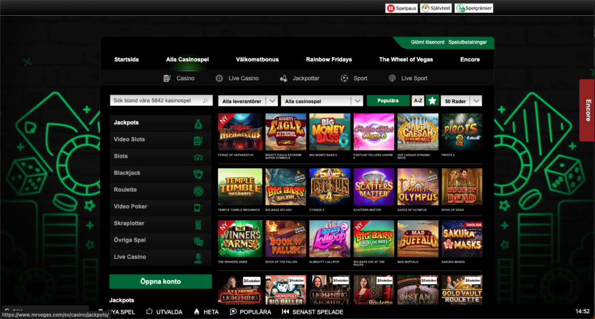Click the Slots 777 icon
Image resolution: width=595 pixels, height=319 pixels.
pyautogui.click(x=198, y=157)
